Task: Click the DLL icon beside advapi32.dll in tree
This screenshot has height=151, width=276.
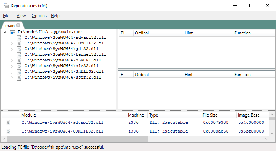Action: (19, 38)
